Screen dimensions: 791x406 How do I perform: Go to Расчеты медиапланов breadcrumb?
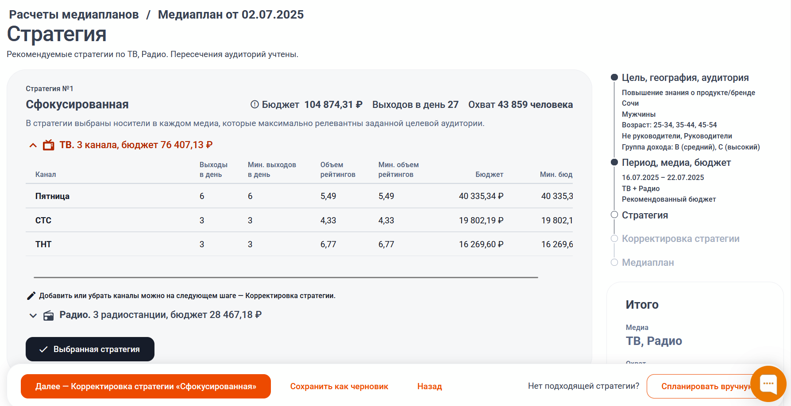point(74,15)
